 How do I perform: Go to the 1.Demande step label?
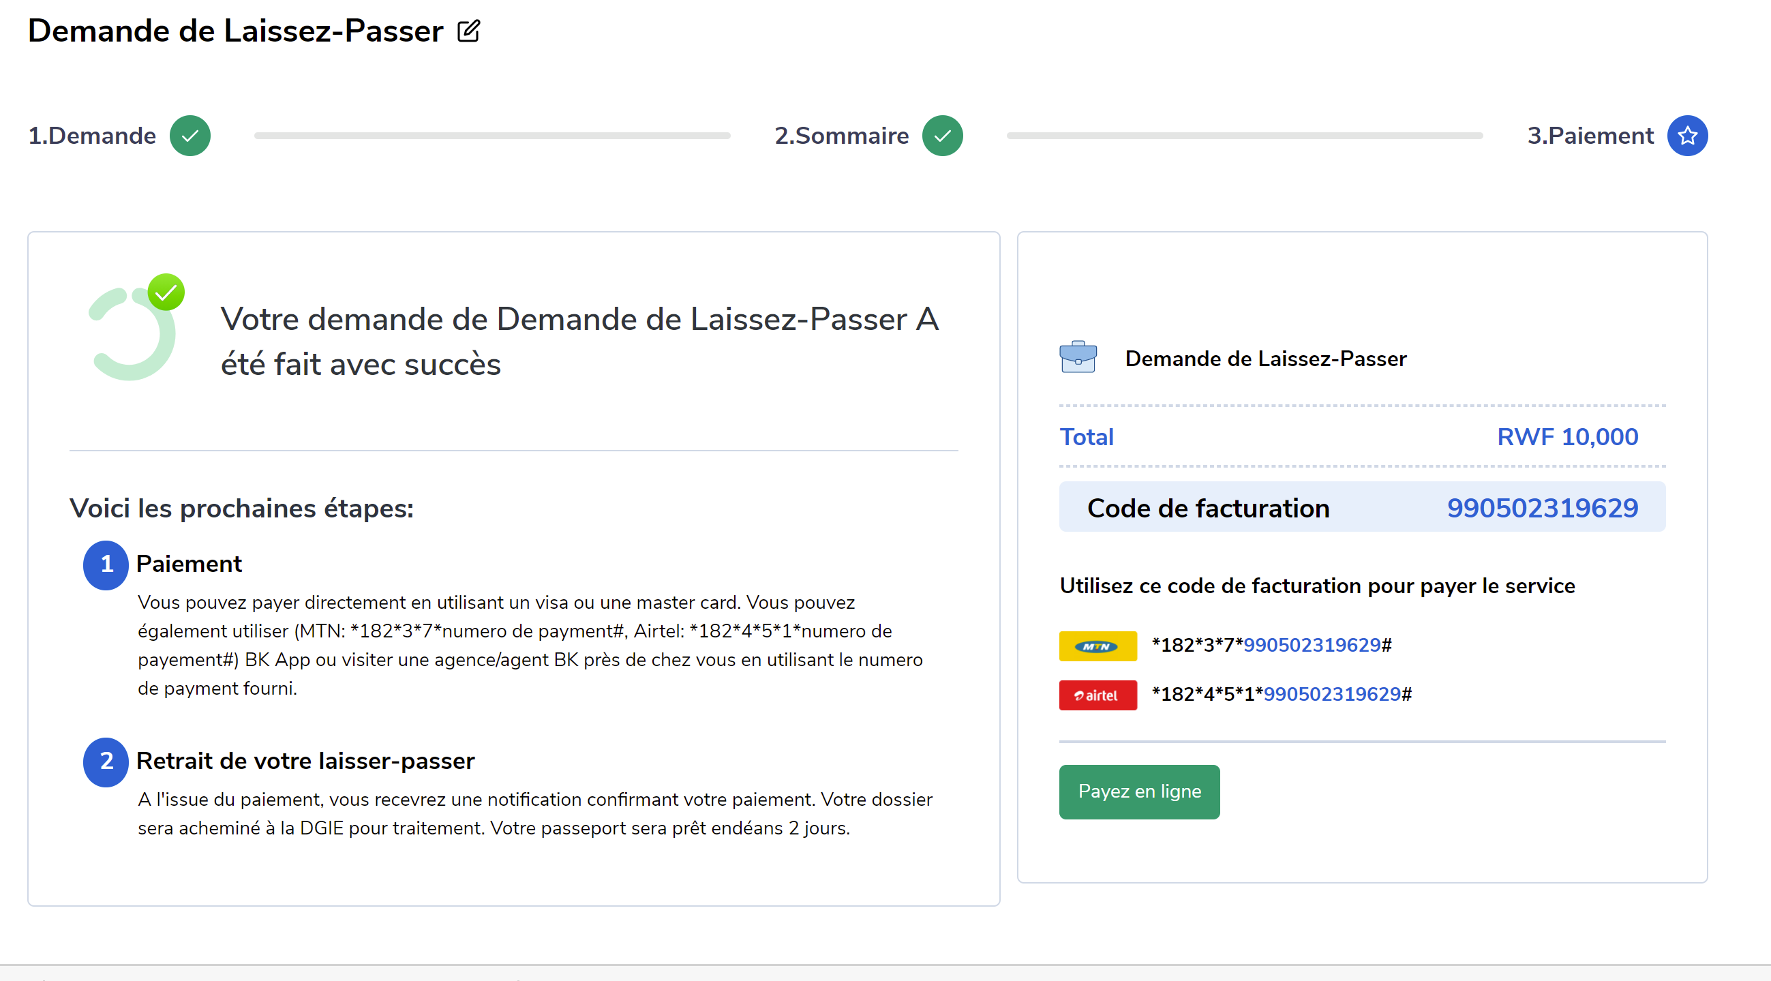pyautogui.click(x=92, y=136)
